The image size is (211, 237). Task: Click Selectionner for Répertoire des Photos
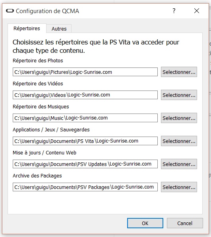point(179,72)
